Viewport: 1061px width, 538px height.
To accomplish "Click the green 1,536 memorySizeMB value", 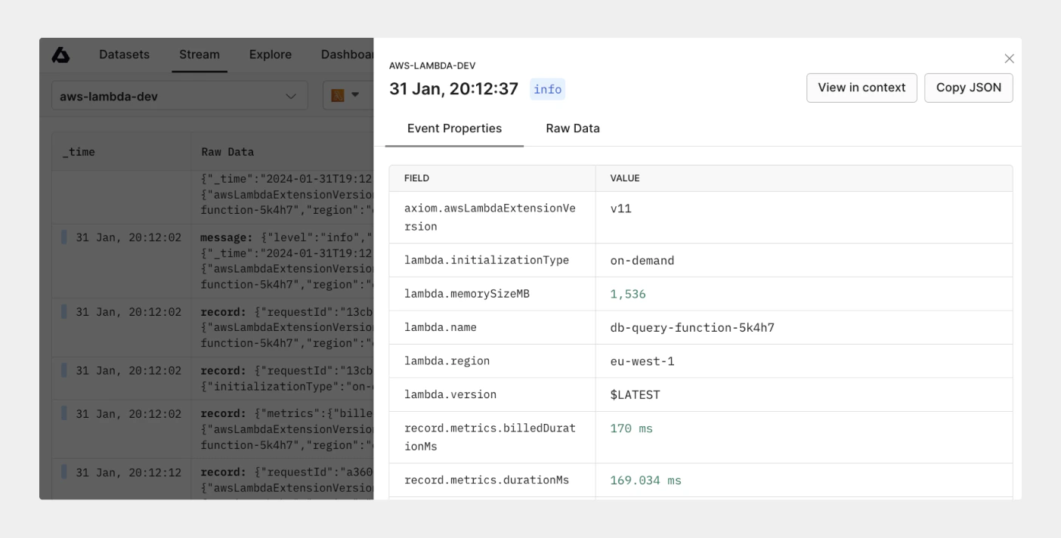I will [x=628, y=293].
